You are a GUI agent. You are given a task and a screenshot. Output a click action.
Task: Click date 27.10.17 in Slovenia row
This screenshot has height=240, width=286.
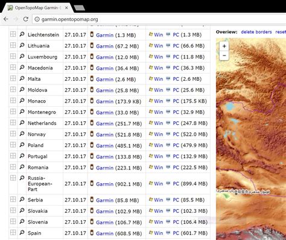[x=75, y=222]
